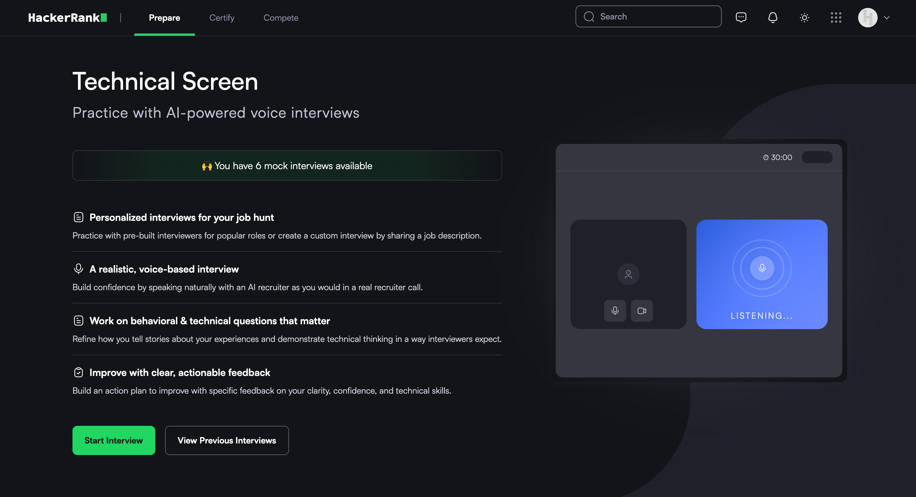
Task: Expand the profile dropdown chevron
Action: point(886,17)
